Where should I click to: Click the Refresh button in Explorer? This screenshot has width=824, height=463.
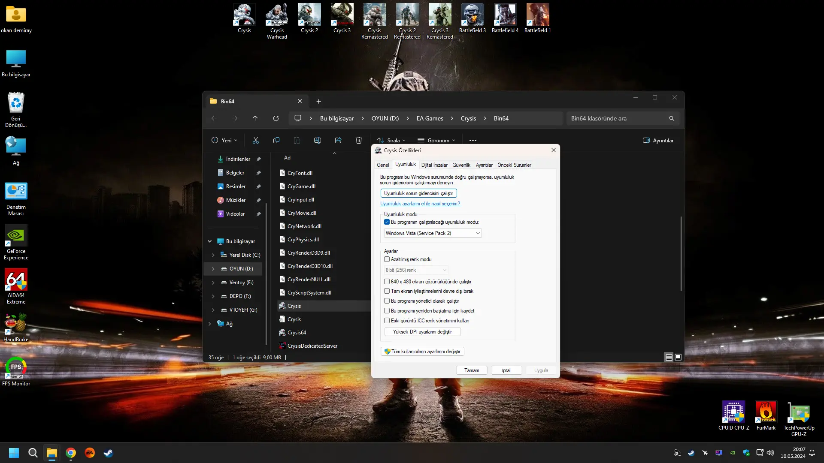[x=276, y=118]
